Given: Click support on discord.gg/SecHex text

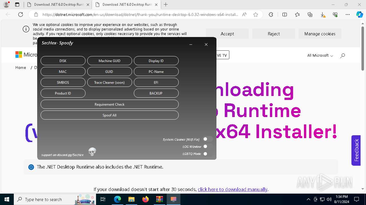Looking at the screenshot, I should click(x=62, y=155).
